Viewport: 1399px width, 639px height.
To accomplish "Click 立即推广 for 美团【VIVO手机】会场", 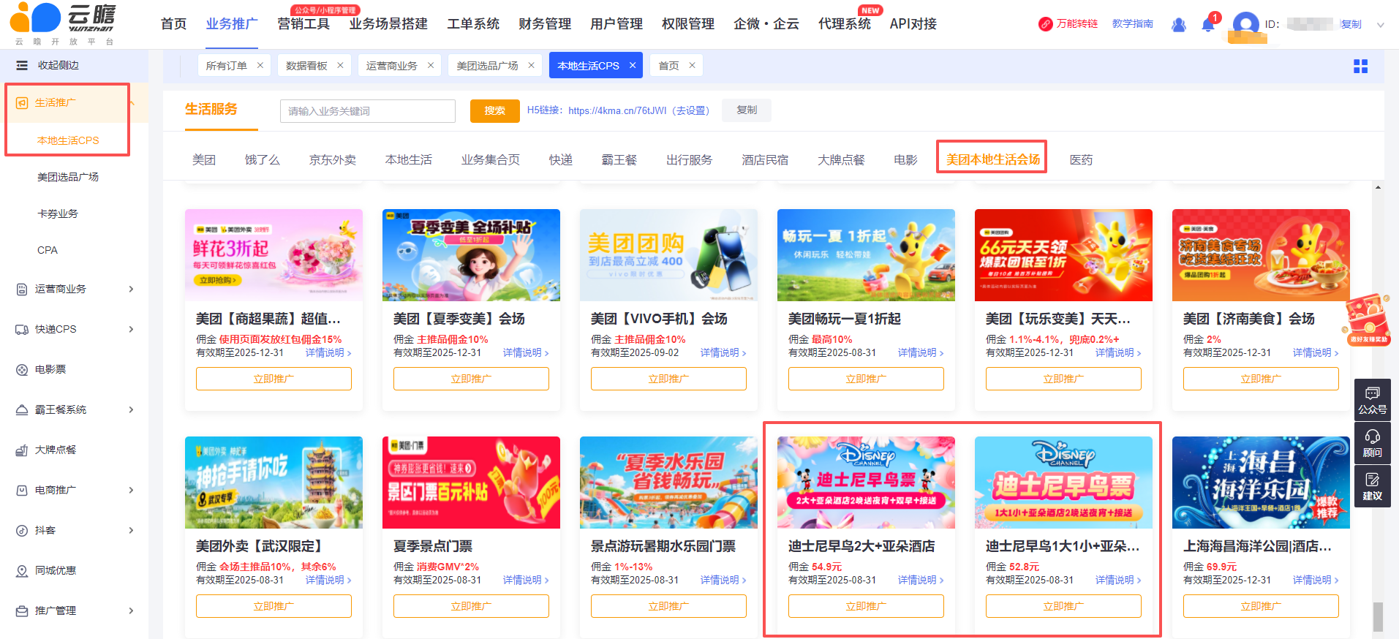I will (668, 379).
